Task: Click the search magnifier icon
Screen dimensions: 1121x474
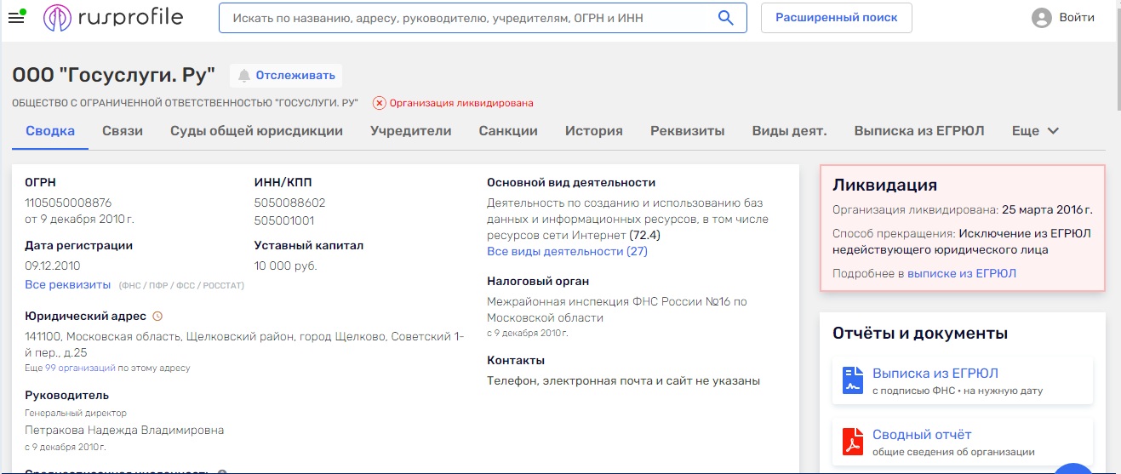Action: pyautogui.click(x=726, y=18)
